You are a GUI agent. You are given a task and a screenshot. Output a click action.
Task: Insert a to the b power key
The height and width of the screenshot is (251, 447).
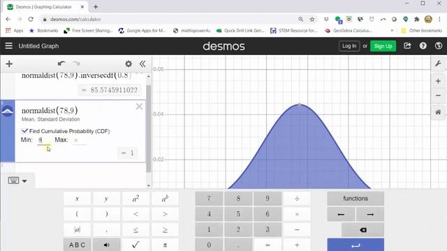coord(165,198)
